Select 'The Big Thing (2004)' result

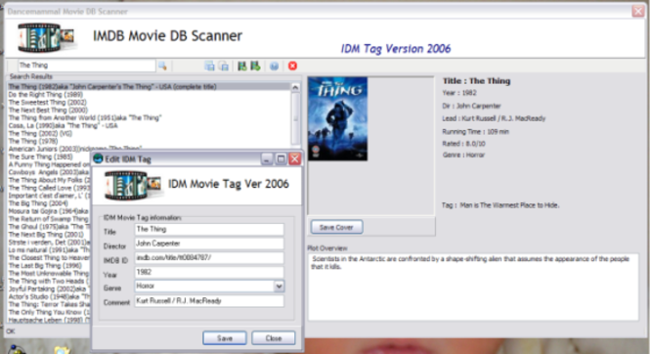[x=38, y=203]
